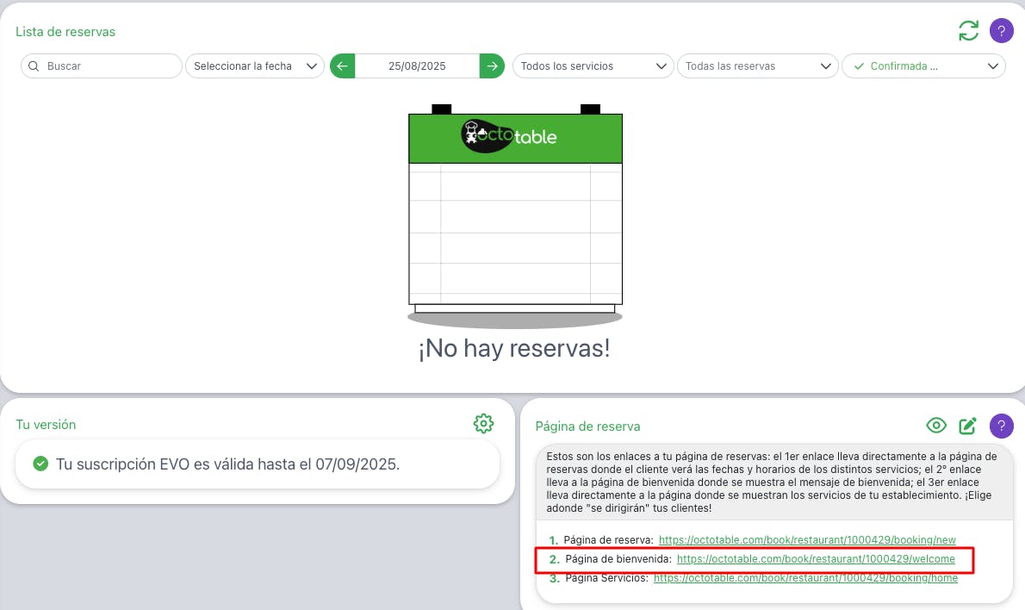Click the Tu versión heading
This screenshot has height=610, width=1025.
click(x=46, y=424)
